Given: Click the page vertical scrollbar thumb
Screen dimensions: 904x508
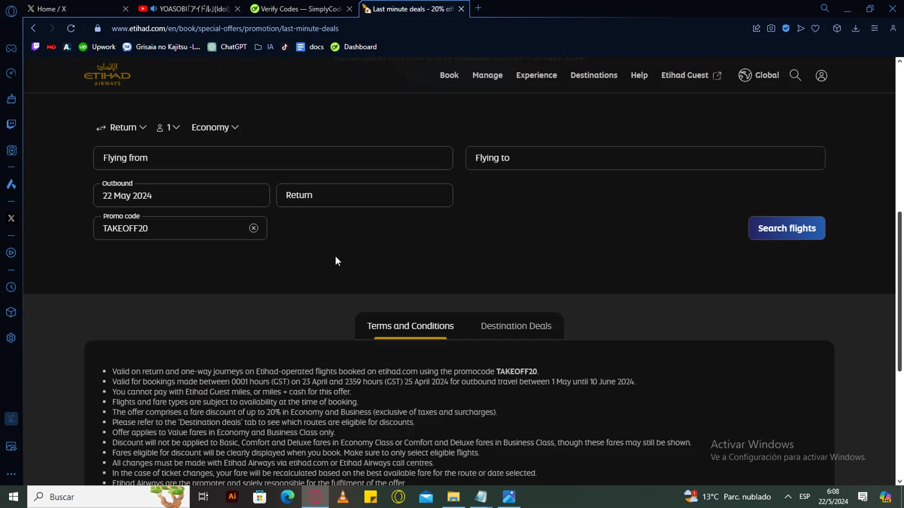Looking at the screenshot, I should click(x=899, y=291).
